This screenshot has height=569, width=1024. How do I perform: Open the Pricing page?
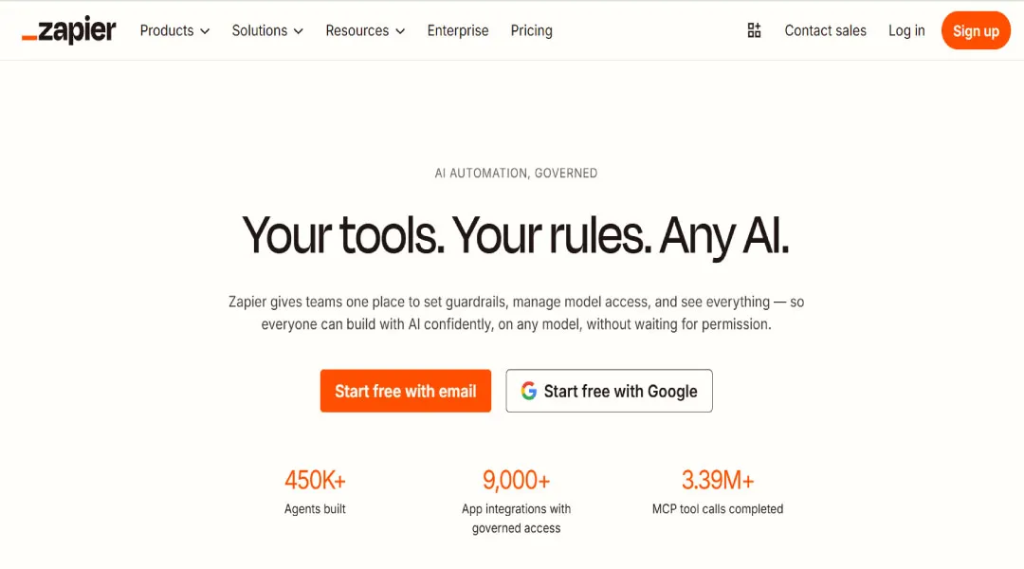(531, 30)
